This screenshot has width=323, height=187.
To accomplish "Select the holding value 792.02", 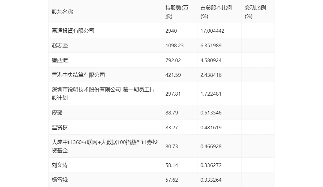I will point(173,60).
